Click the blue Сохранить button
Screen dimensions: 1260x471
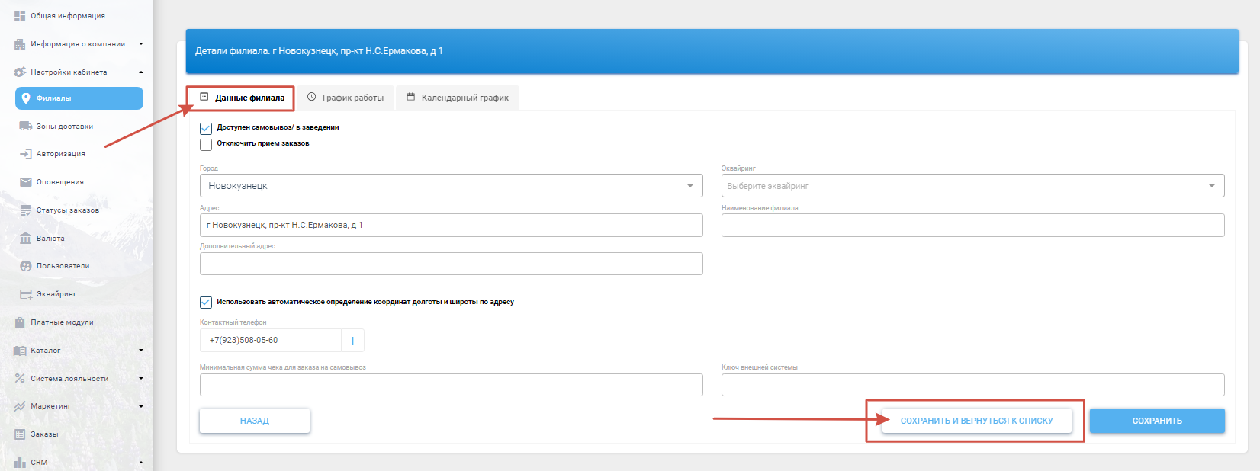(x=1156, y=421)
